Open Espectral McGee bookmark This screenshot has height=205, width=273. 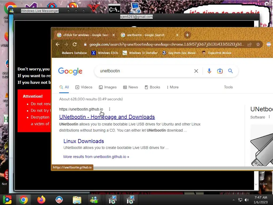[216, 53]
